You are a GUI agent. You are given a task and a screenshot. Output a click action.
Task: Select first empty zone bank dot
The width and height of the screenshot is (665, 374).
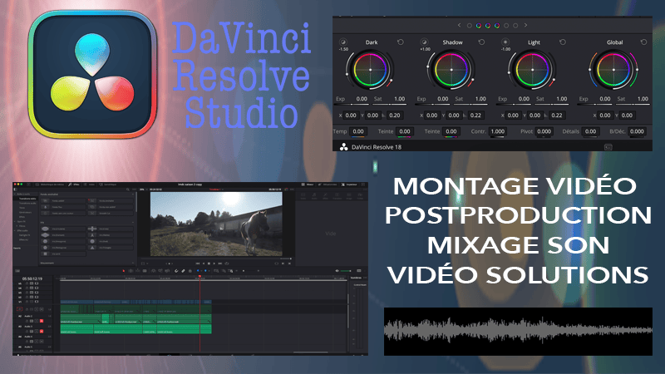pos(470,26)
